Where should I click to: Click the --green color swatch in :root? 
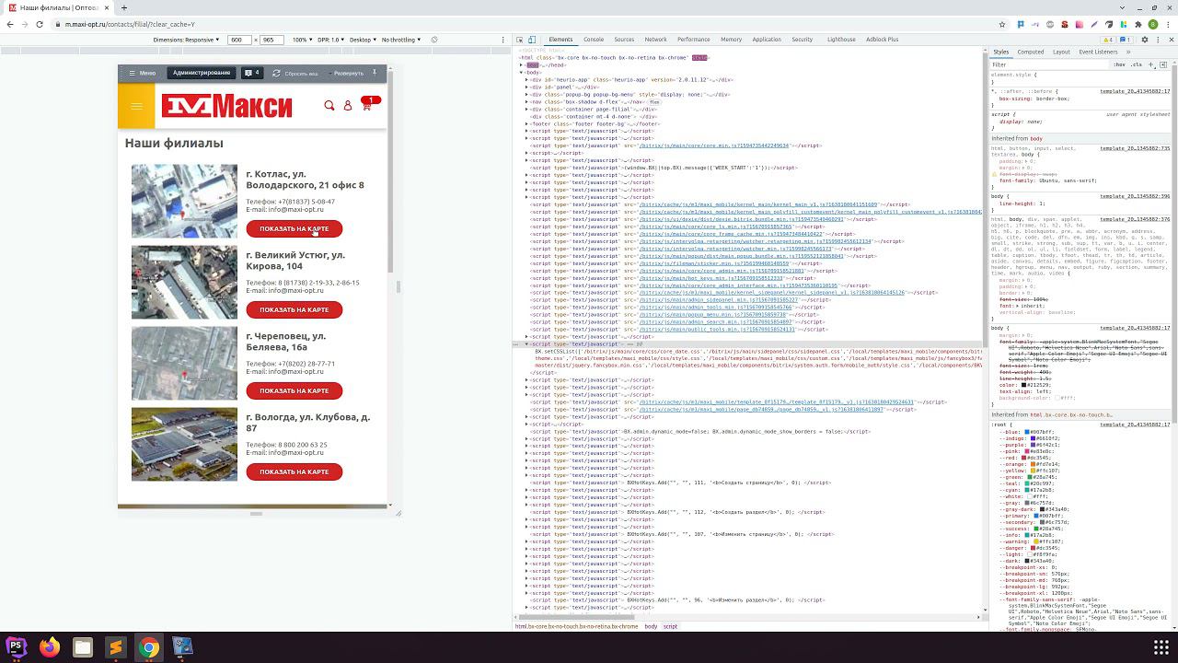(1032, 477)
